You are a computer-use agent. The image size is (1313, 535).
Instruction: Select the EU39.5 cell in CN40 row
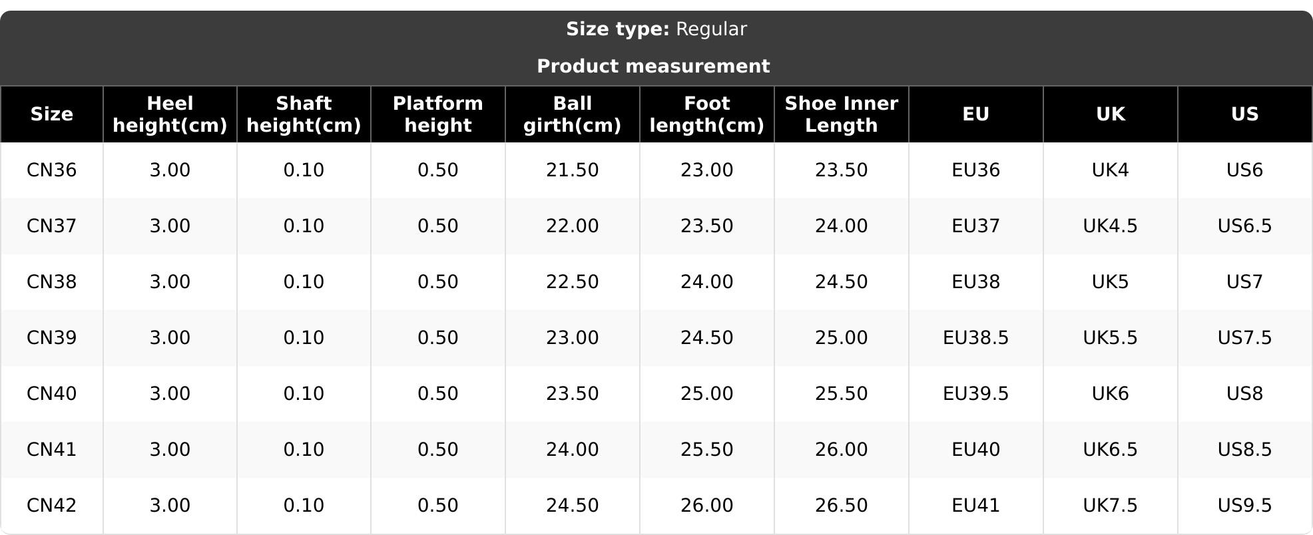[975, 394]
